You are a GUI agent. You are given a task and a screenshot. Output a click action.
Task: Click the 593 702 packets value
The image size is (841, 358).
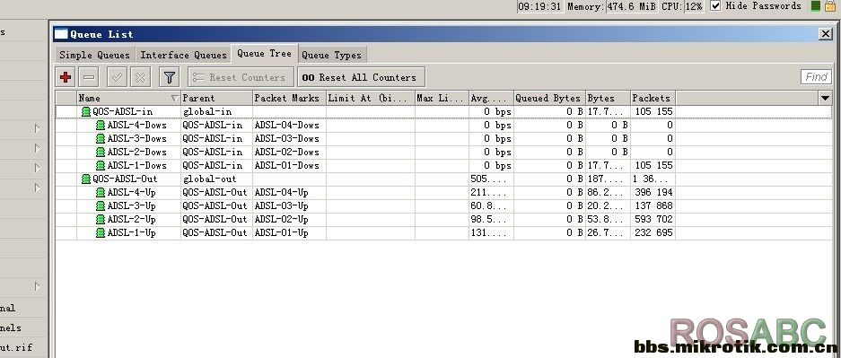coord(653,219)
